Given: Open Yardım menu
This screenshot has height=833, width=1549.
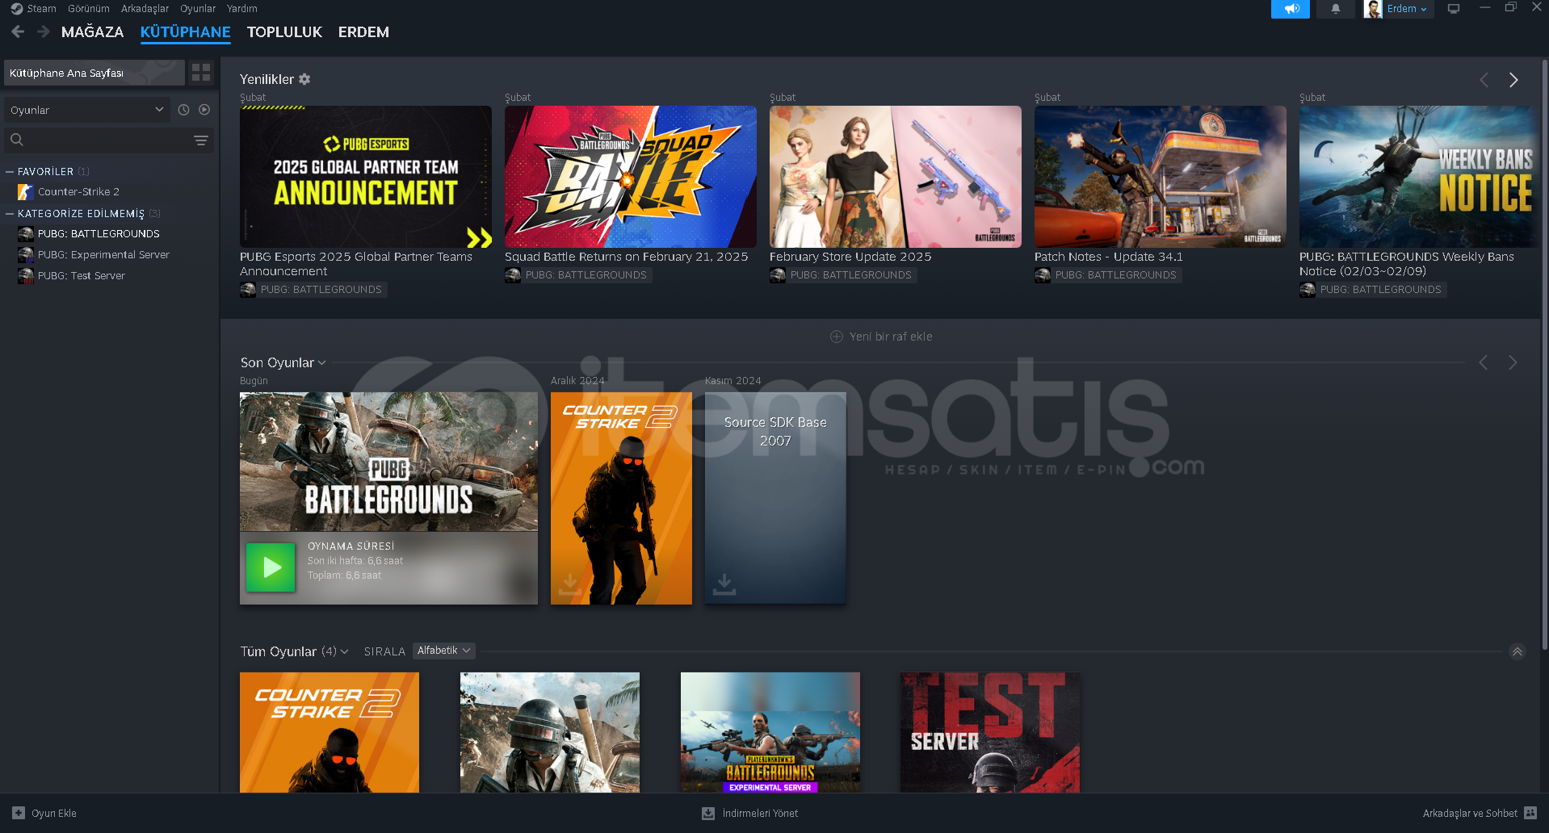Looking at the screenshot, I should [242, 9].
